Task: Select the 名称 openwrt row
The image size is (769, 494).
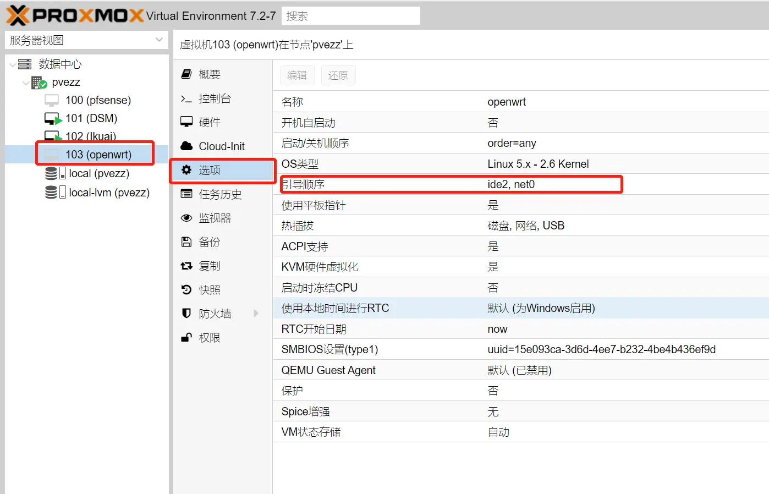Action: [x=521, y=102]
